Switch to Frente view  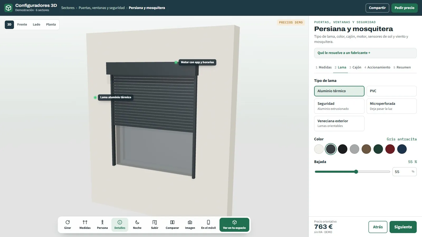tap(22, 24)
